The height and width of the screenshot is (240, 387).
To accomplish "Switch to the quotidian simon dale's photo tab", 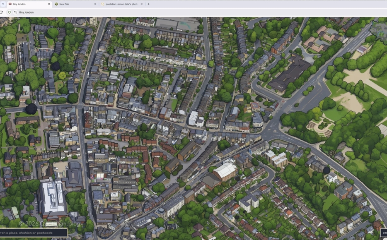I will (x=122, y=4).
